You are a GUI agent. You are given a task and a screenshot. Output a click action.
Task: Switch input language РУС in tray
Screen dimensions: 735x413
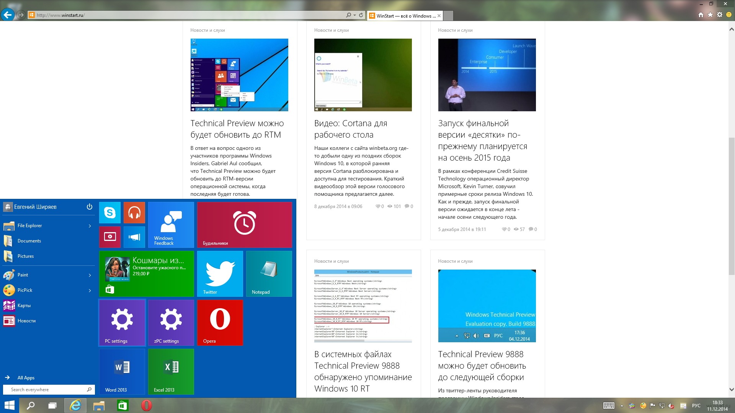point(696,406)
